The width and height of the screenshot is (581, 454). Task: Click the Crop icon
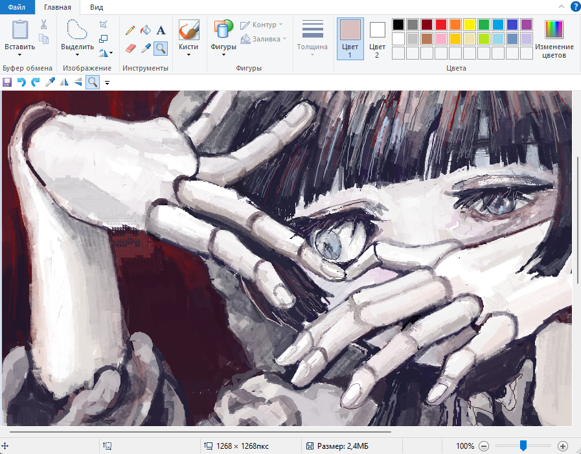coord(104,25)
